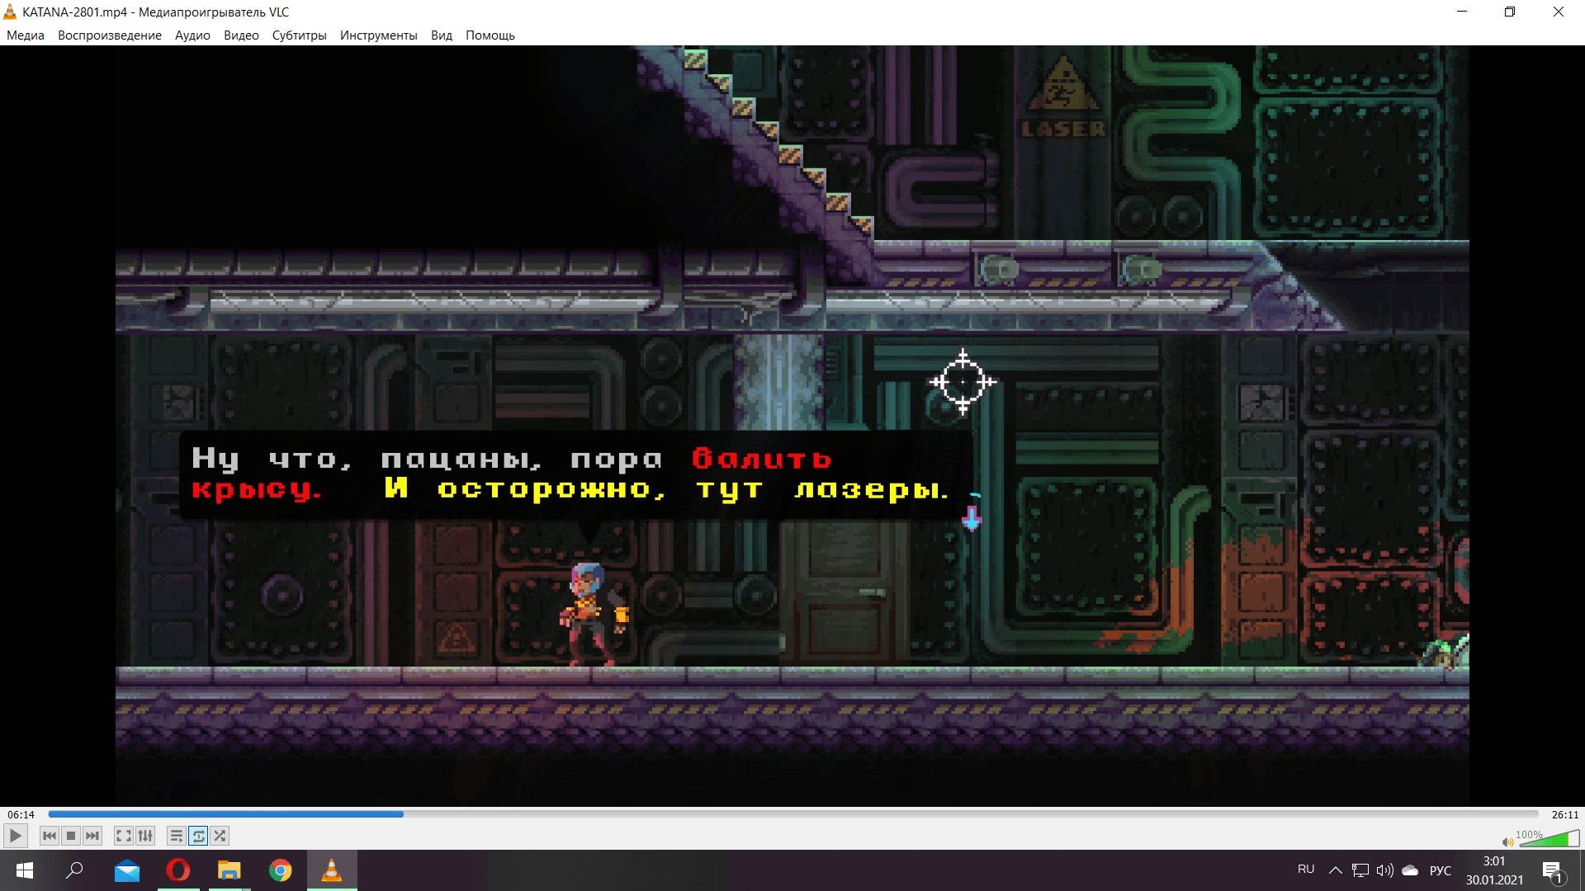Open the Видео menu
Image resolution: width=1585 pixels, height=891 pixels.
(x=241, y=35)
